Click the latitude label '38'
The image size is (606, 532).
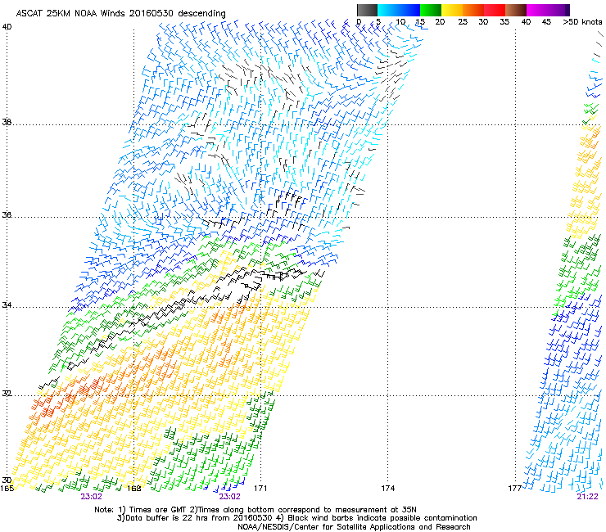coord(7,122)
